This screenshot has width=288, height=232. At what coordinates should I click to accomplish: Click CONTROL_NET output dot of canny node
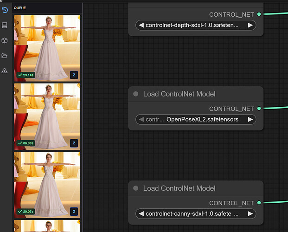pos(259,203)
